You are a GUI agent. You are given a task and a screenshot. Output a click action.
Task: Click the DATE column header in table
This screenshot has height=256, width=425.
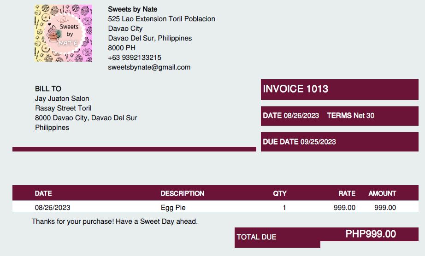coord(43,193)
